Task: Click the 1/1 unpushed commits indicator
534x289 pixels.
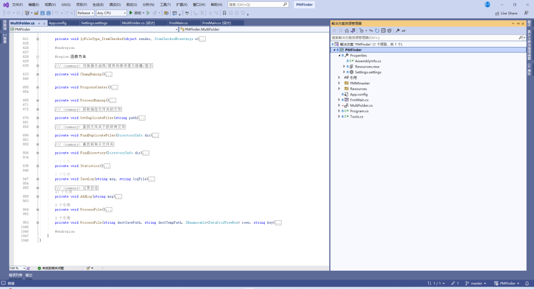Action: 436,283
